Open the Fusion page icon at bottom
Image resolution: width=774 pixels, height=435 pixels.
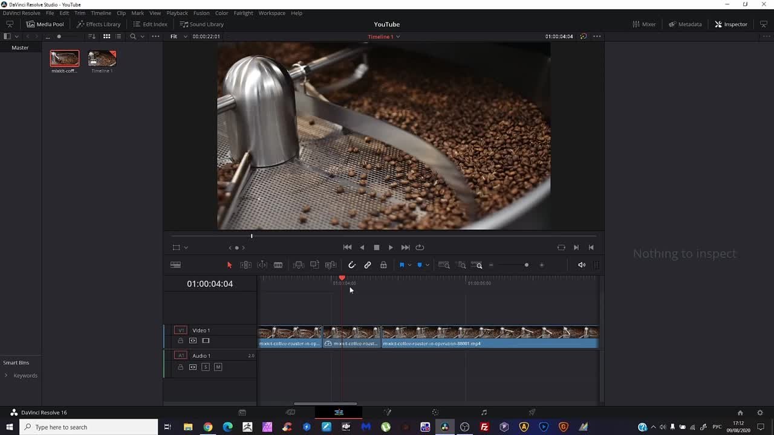tap(387, 413)
